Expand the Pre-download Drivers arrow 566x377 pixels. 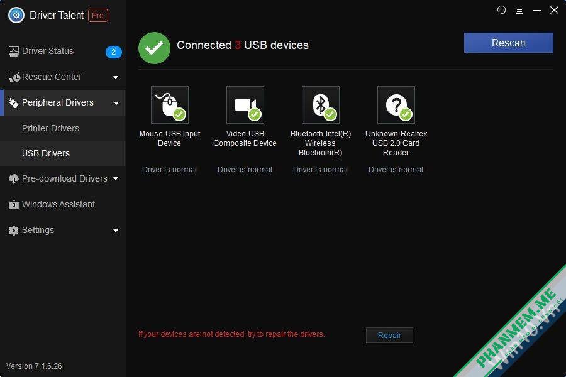pyautogui.click(x=116, y=178)
